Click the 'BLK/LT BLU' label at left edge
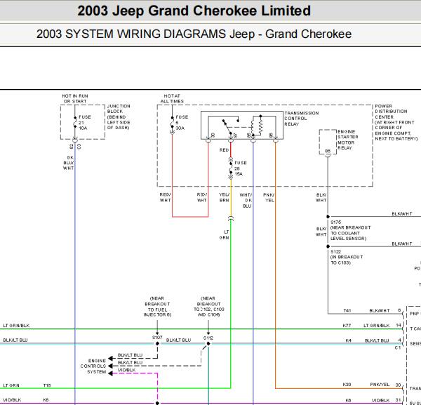This screenshot has width=421, height=405. pyautogui.click(x=15, y=340)
